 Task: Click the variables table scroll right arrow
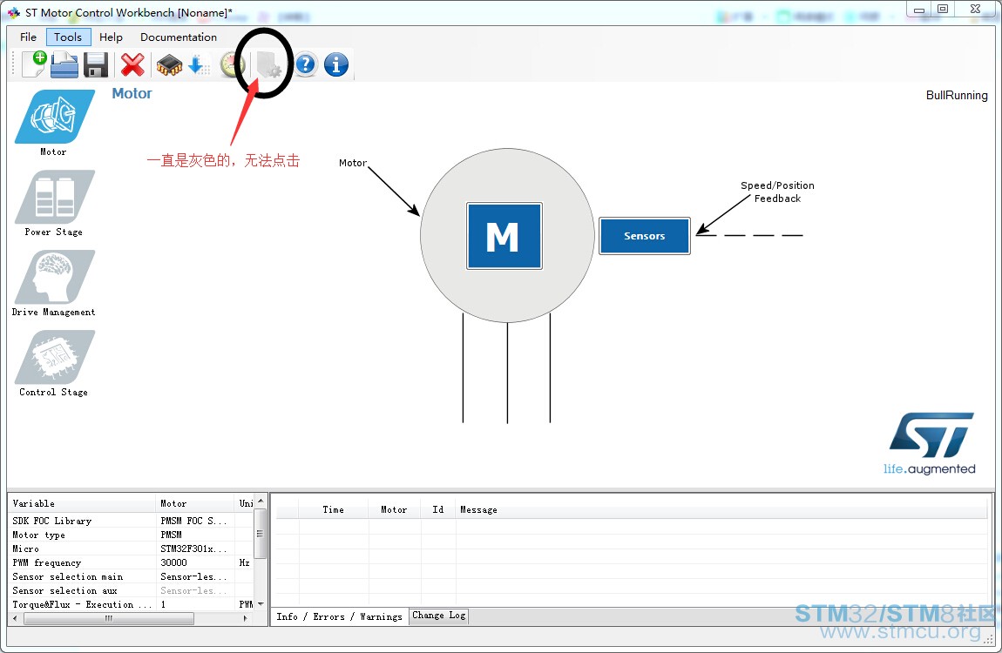click(246, 618)
